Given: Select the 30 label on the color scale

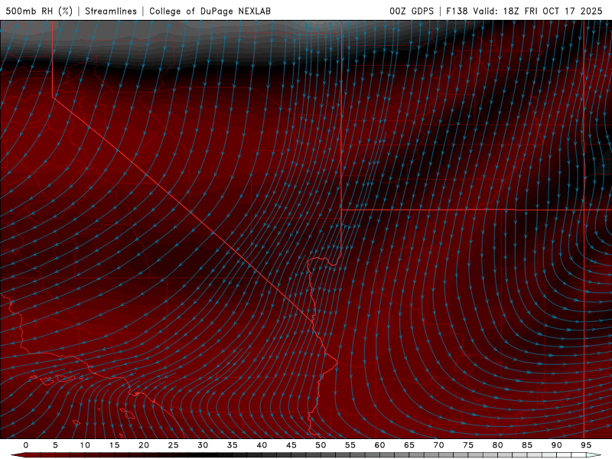Looking at the screenshot, I should point(203,445).
